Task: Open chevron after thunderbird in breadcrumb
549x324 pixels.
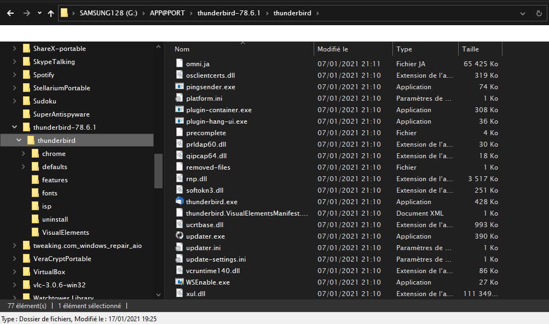Action: tap(317, 13)
